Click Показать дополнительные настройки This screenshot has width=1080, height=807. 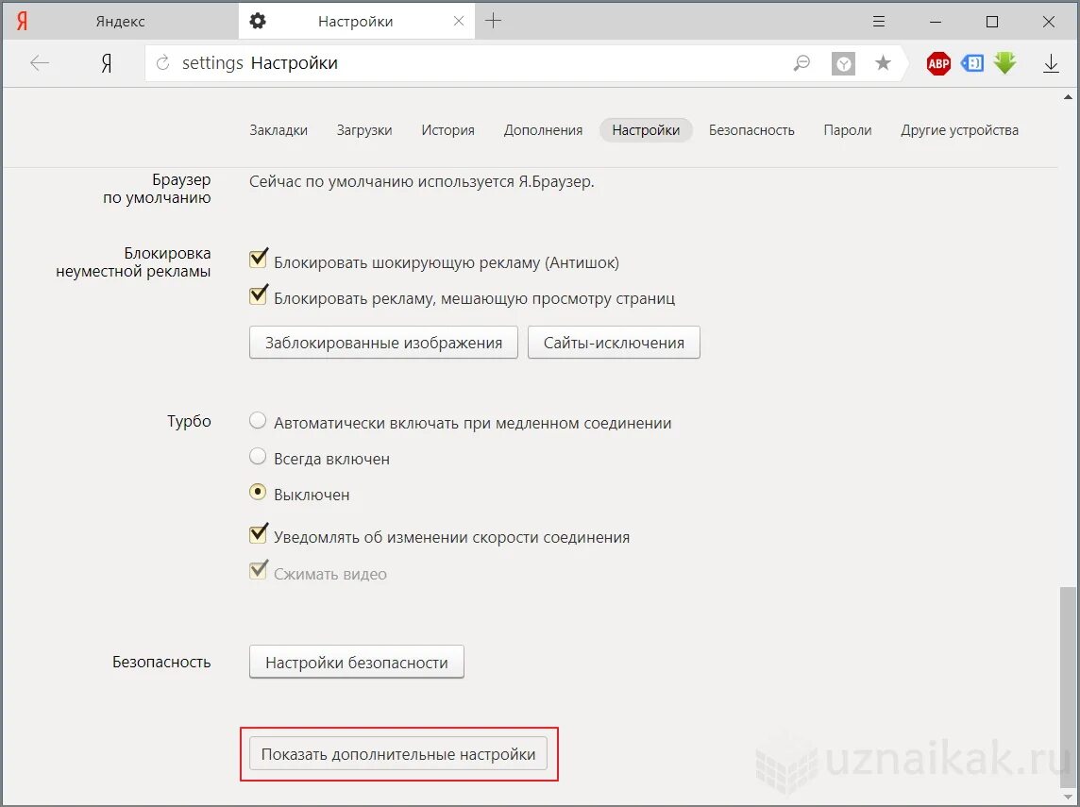(x=398, y=754)
